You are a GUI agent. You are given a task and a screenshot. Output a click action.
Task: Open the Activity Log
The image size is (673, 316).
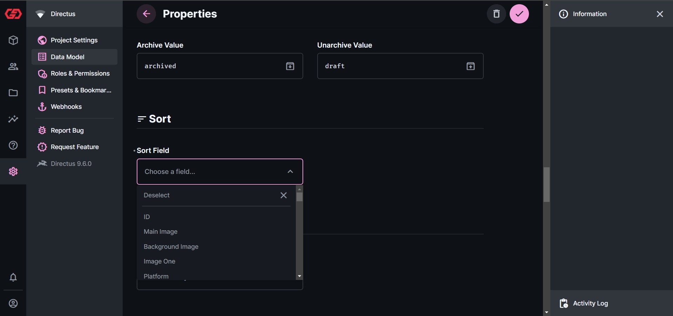tap(590, 303)
